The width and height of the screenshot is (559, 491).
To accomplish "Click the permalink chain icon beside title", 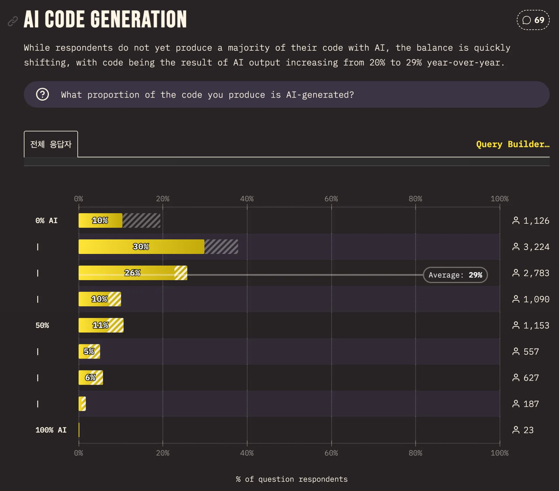I will click(13, 21).
